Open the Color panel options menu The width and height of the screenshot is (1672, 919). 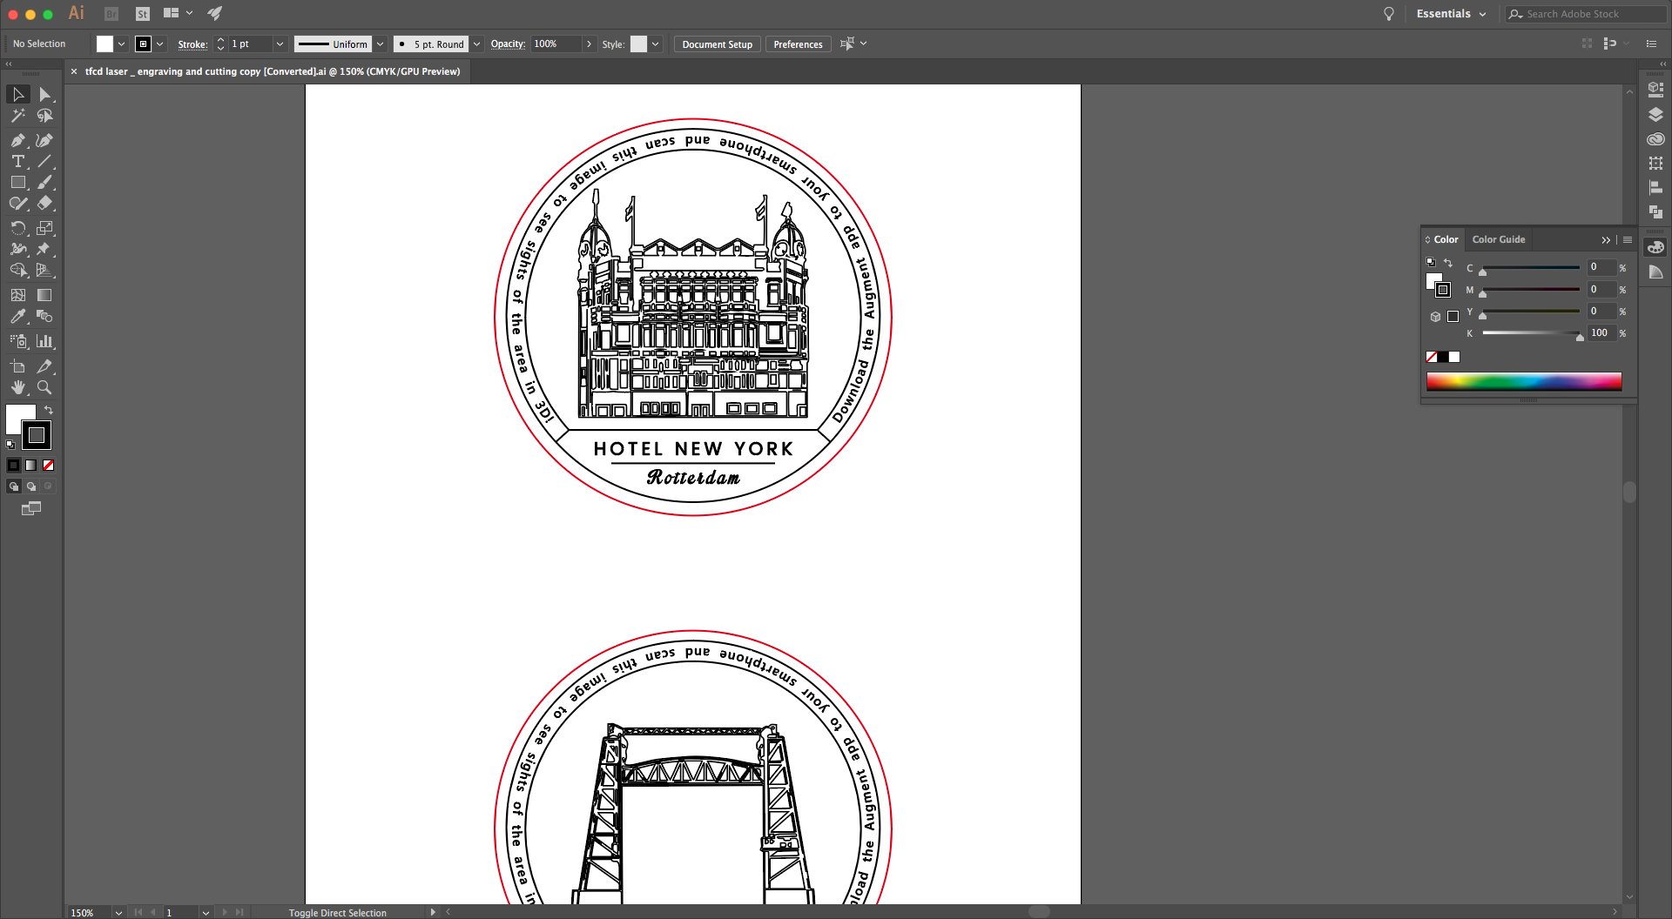[1628, 239]
